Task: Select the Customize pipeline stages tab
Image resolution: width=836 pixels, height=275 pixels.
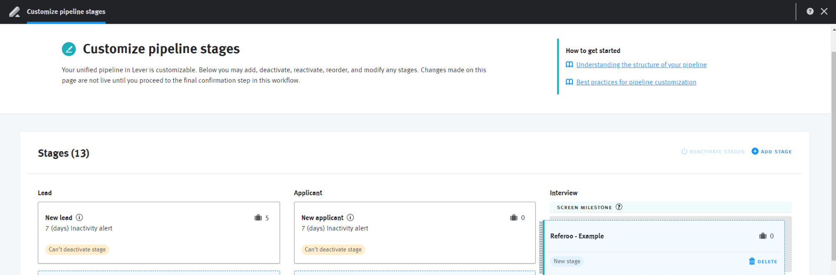Action: coord(66,12)
